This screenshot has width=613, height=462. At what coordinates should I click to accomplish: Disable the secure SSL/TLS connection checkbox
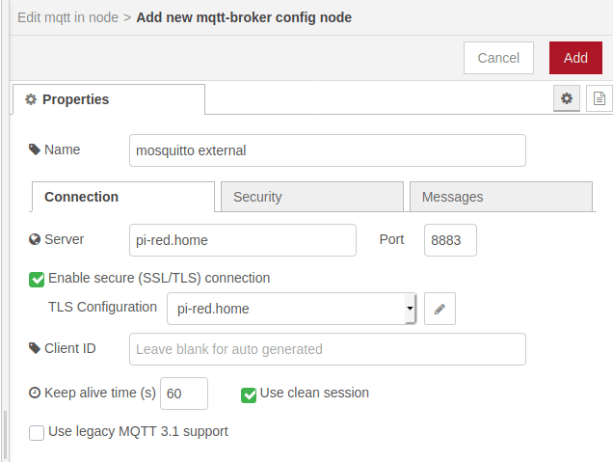(38, 279)
